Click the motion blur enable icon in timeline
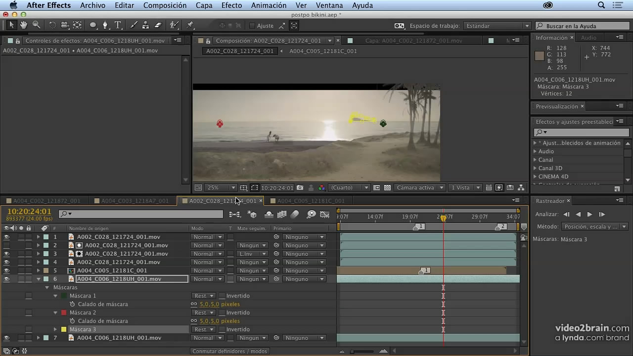Image resolution: width=633 pixels, height=356 pixels. pos(295,214)
